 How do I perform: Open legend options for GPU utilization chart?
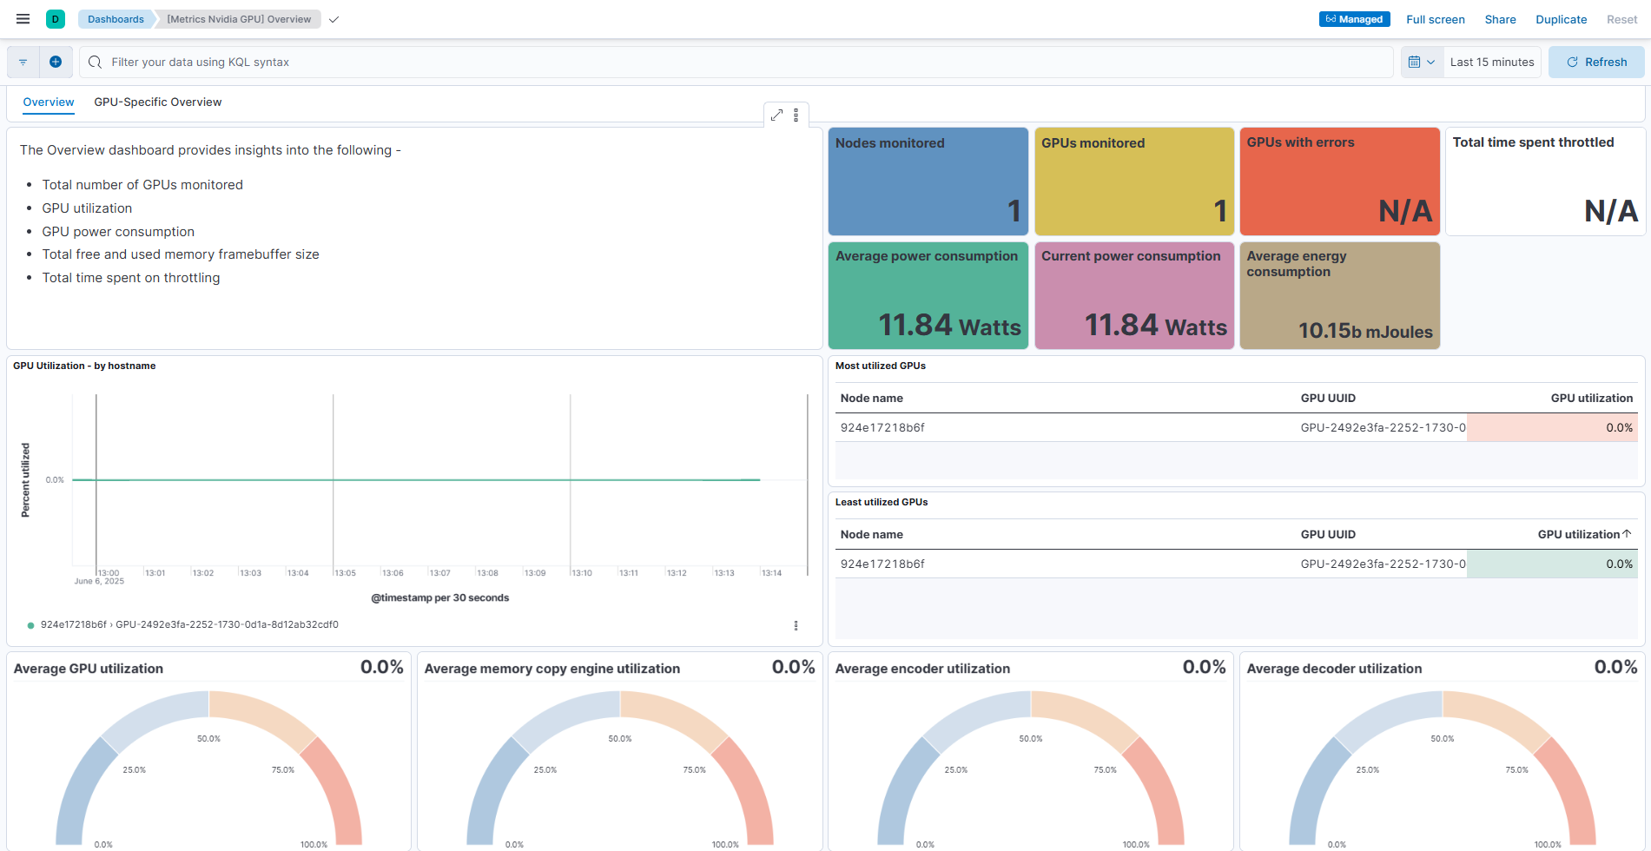796,625
